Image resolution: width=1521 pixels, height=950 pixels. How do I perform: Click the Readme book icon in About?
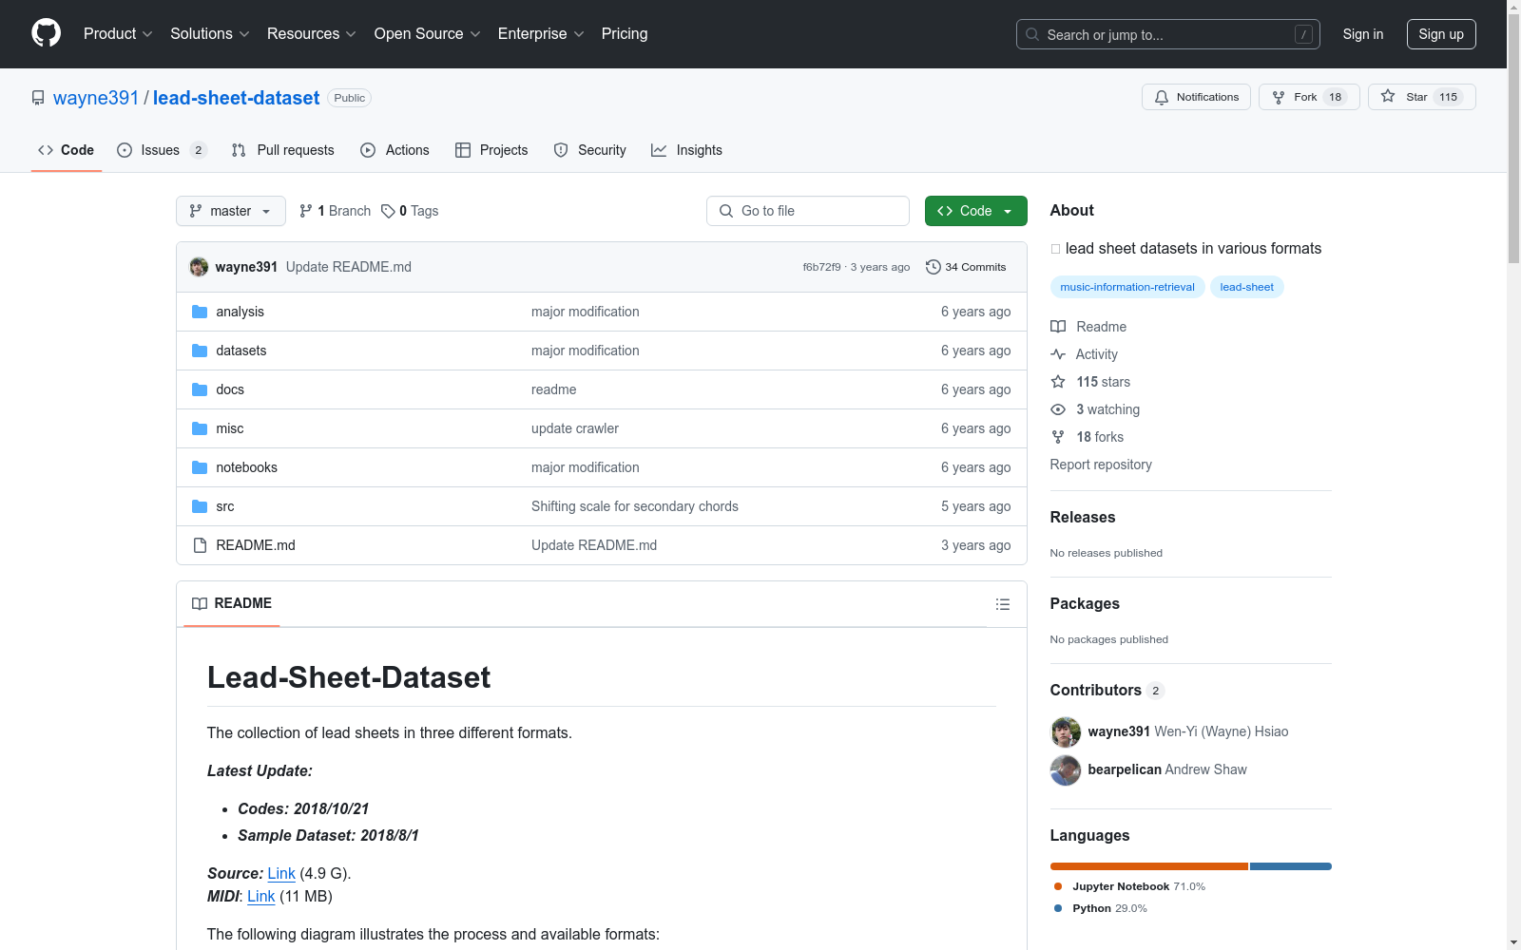coord(1058,327)
